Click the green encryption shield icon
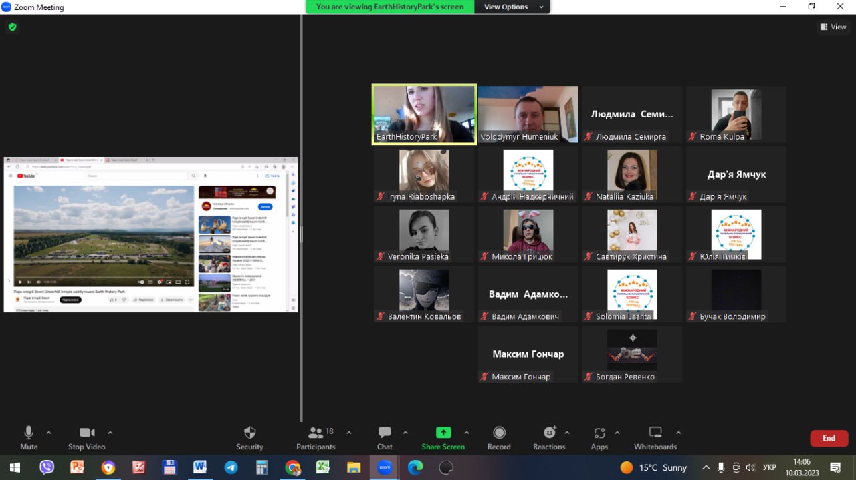This screenshot has height=480, width=856. (12, 27)
